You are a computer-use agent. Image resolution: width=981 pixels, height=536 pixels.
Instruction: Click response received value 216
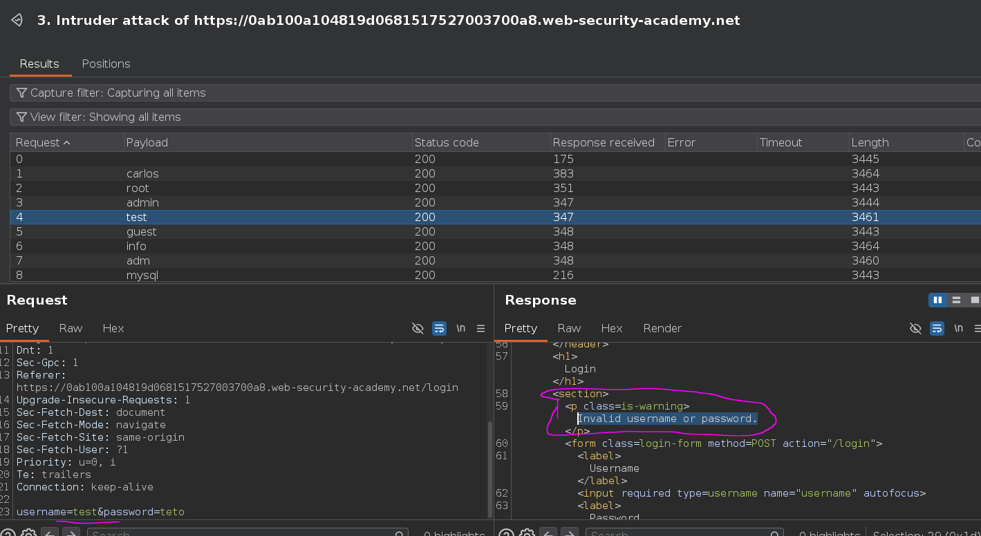click(x=563, y=275)
